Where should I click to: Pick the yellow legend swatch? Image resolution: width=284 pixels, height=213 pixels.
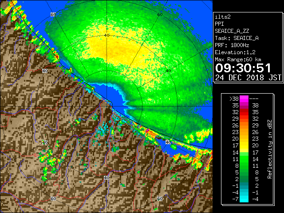244,146
